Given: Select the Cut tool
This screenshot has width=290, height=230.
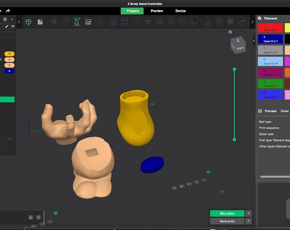Looking at the screenshot, I should [148, 22].
